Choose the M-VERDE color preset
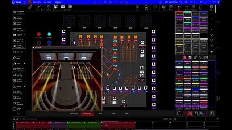Viewport: 232px width, 130px height. tap(204, 80)
